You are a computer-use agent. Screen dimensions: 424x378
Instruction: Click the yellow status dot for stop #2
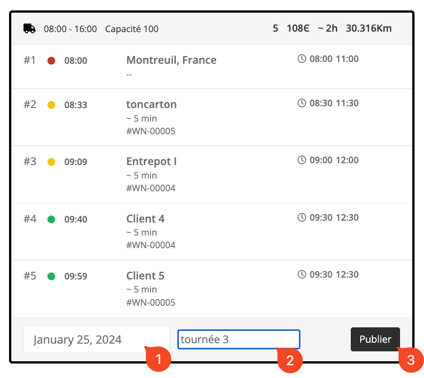(52, 105)
